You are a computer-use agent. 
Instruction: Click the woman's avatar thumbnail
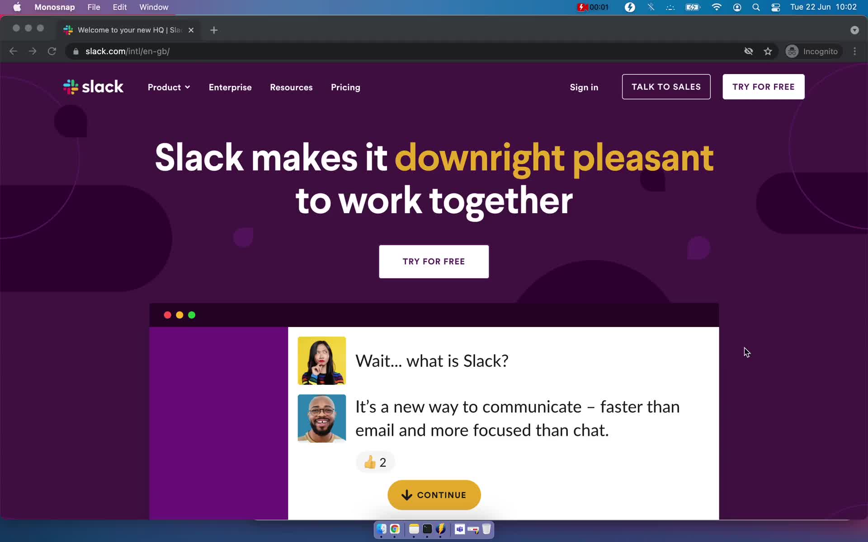pos(321,360)
